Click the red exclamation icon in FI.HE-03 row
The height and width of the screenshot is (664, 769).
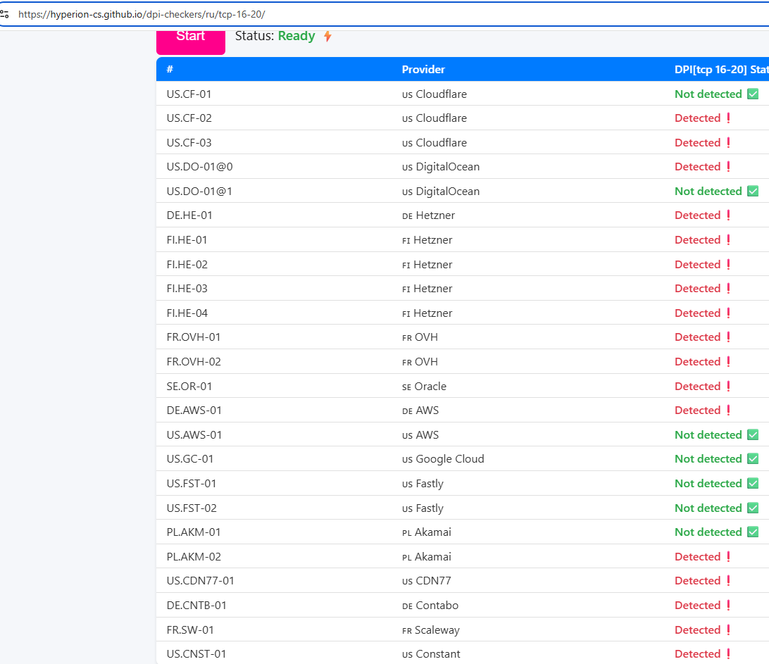tap(728, 289)
